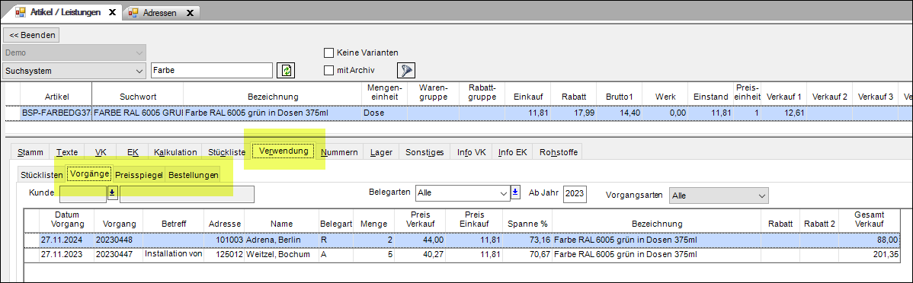Click the filter funnel icon
This screenshot has height=283, width=913.
coord(405,70)
